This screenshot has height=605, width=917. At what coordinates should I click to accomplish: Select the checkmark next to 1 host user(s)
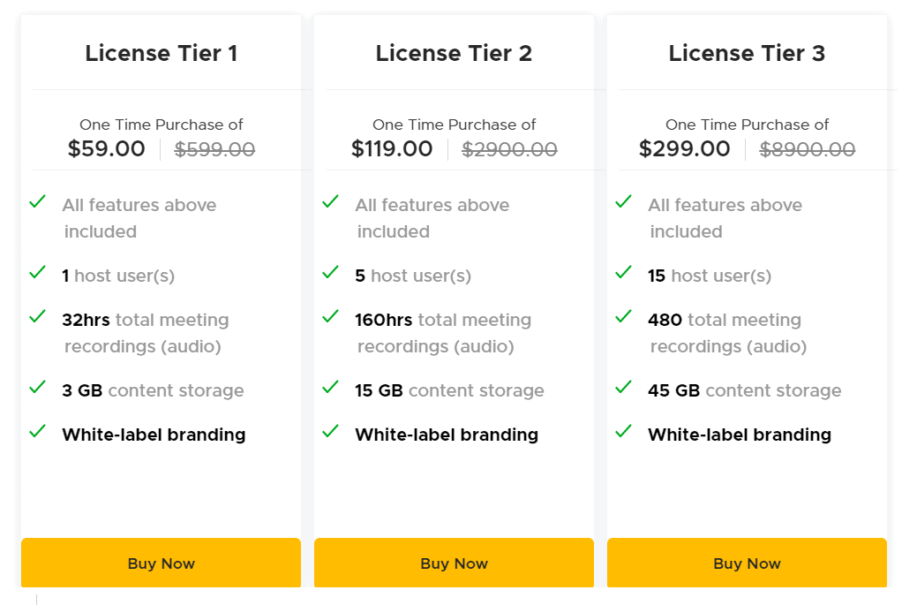[37, 275]
